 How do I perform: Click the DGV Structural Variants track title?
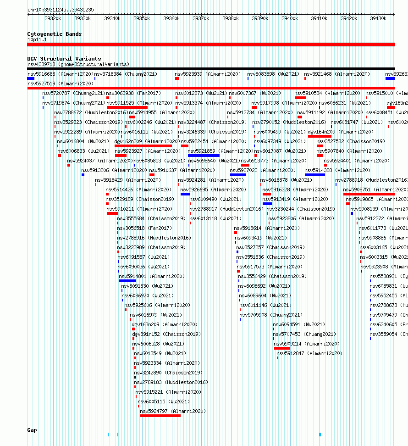[x=64, y=59]
